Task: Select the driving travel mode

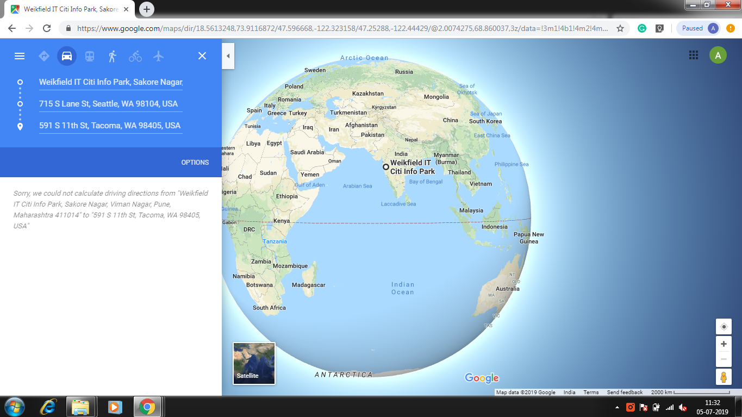Action: coord(67,56)
